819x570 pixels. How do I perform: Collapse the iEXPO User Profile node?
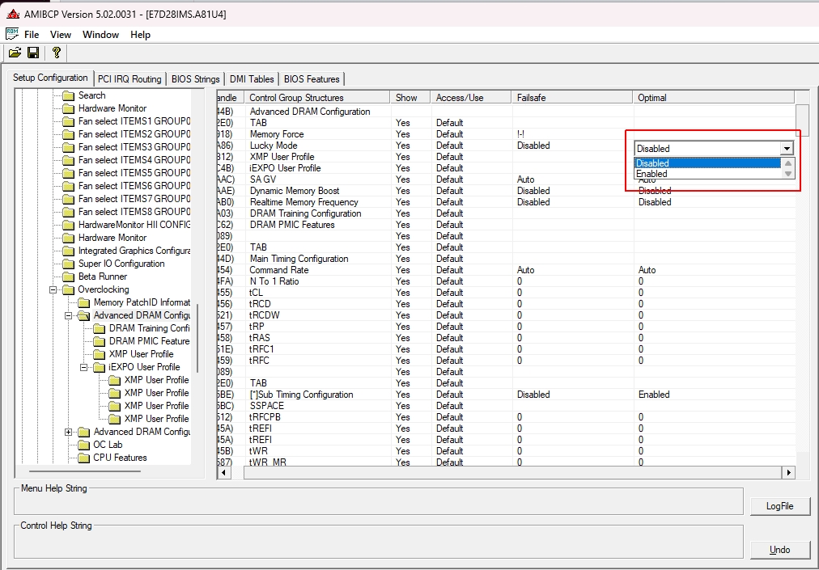83,368
